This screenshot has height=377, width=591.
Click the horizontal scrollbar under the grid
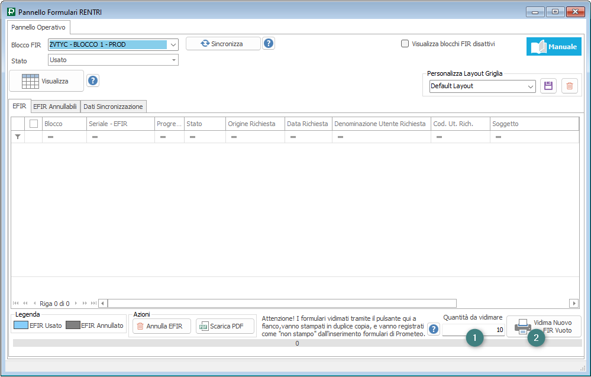[337, 303]
